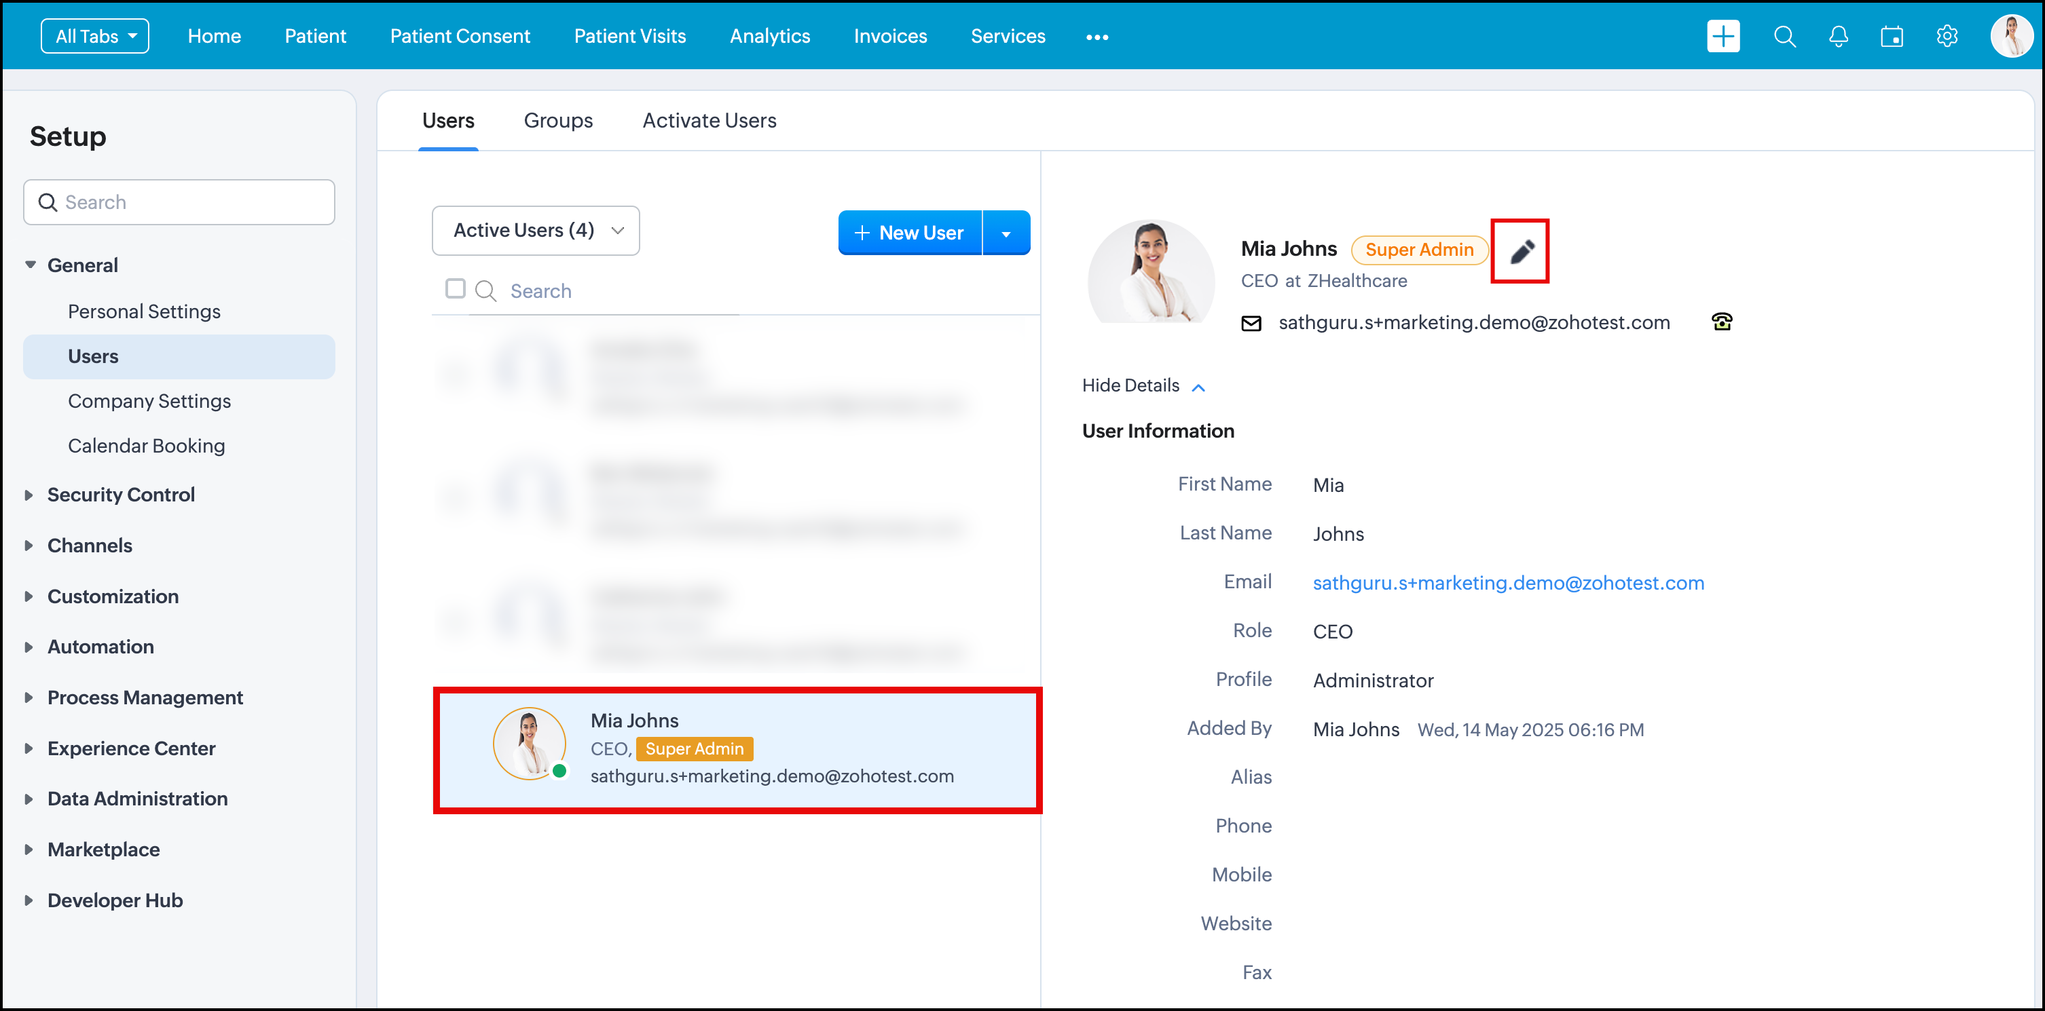Open global search magnifier icon in header

coord(1784,37)
